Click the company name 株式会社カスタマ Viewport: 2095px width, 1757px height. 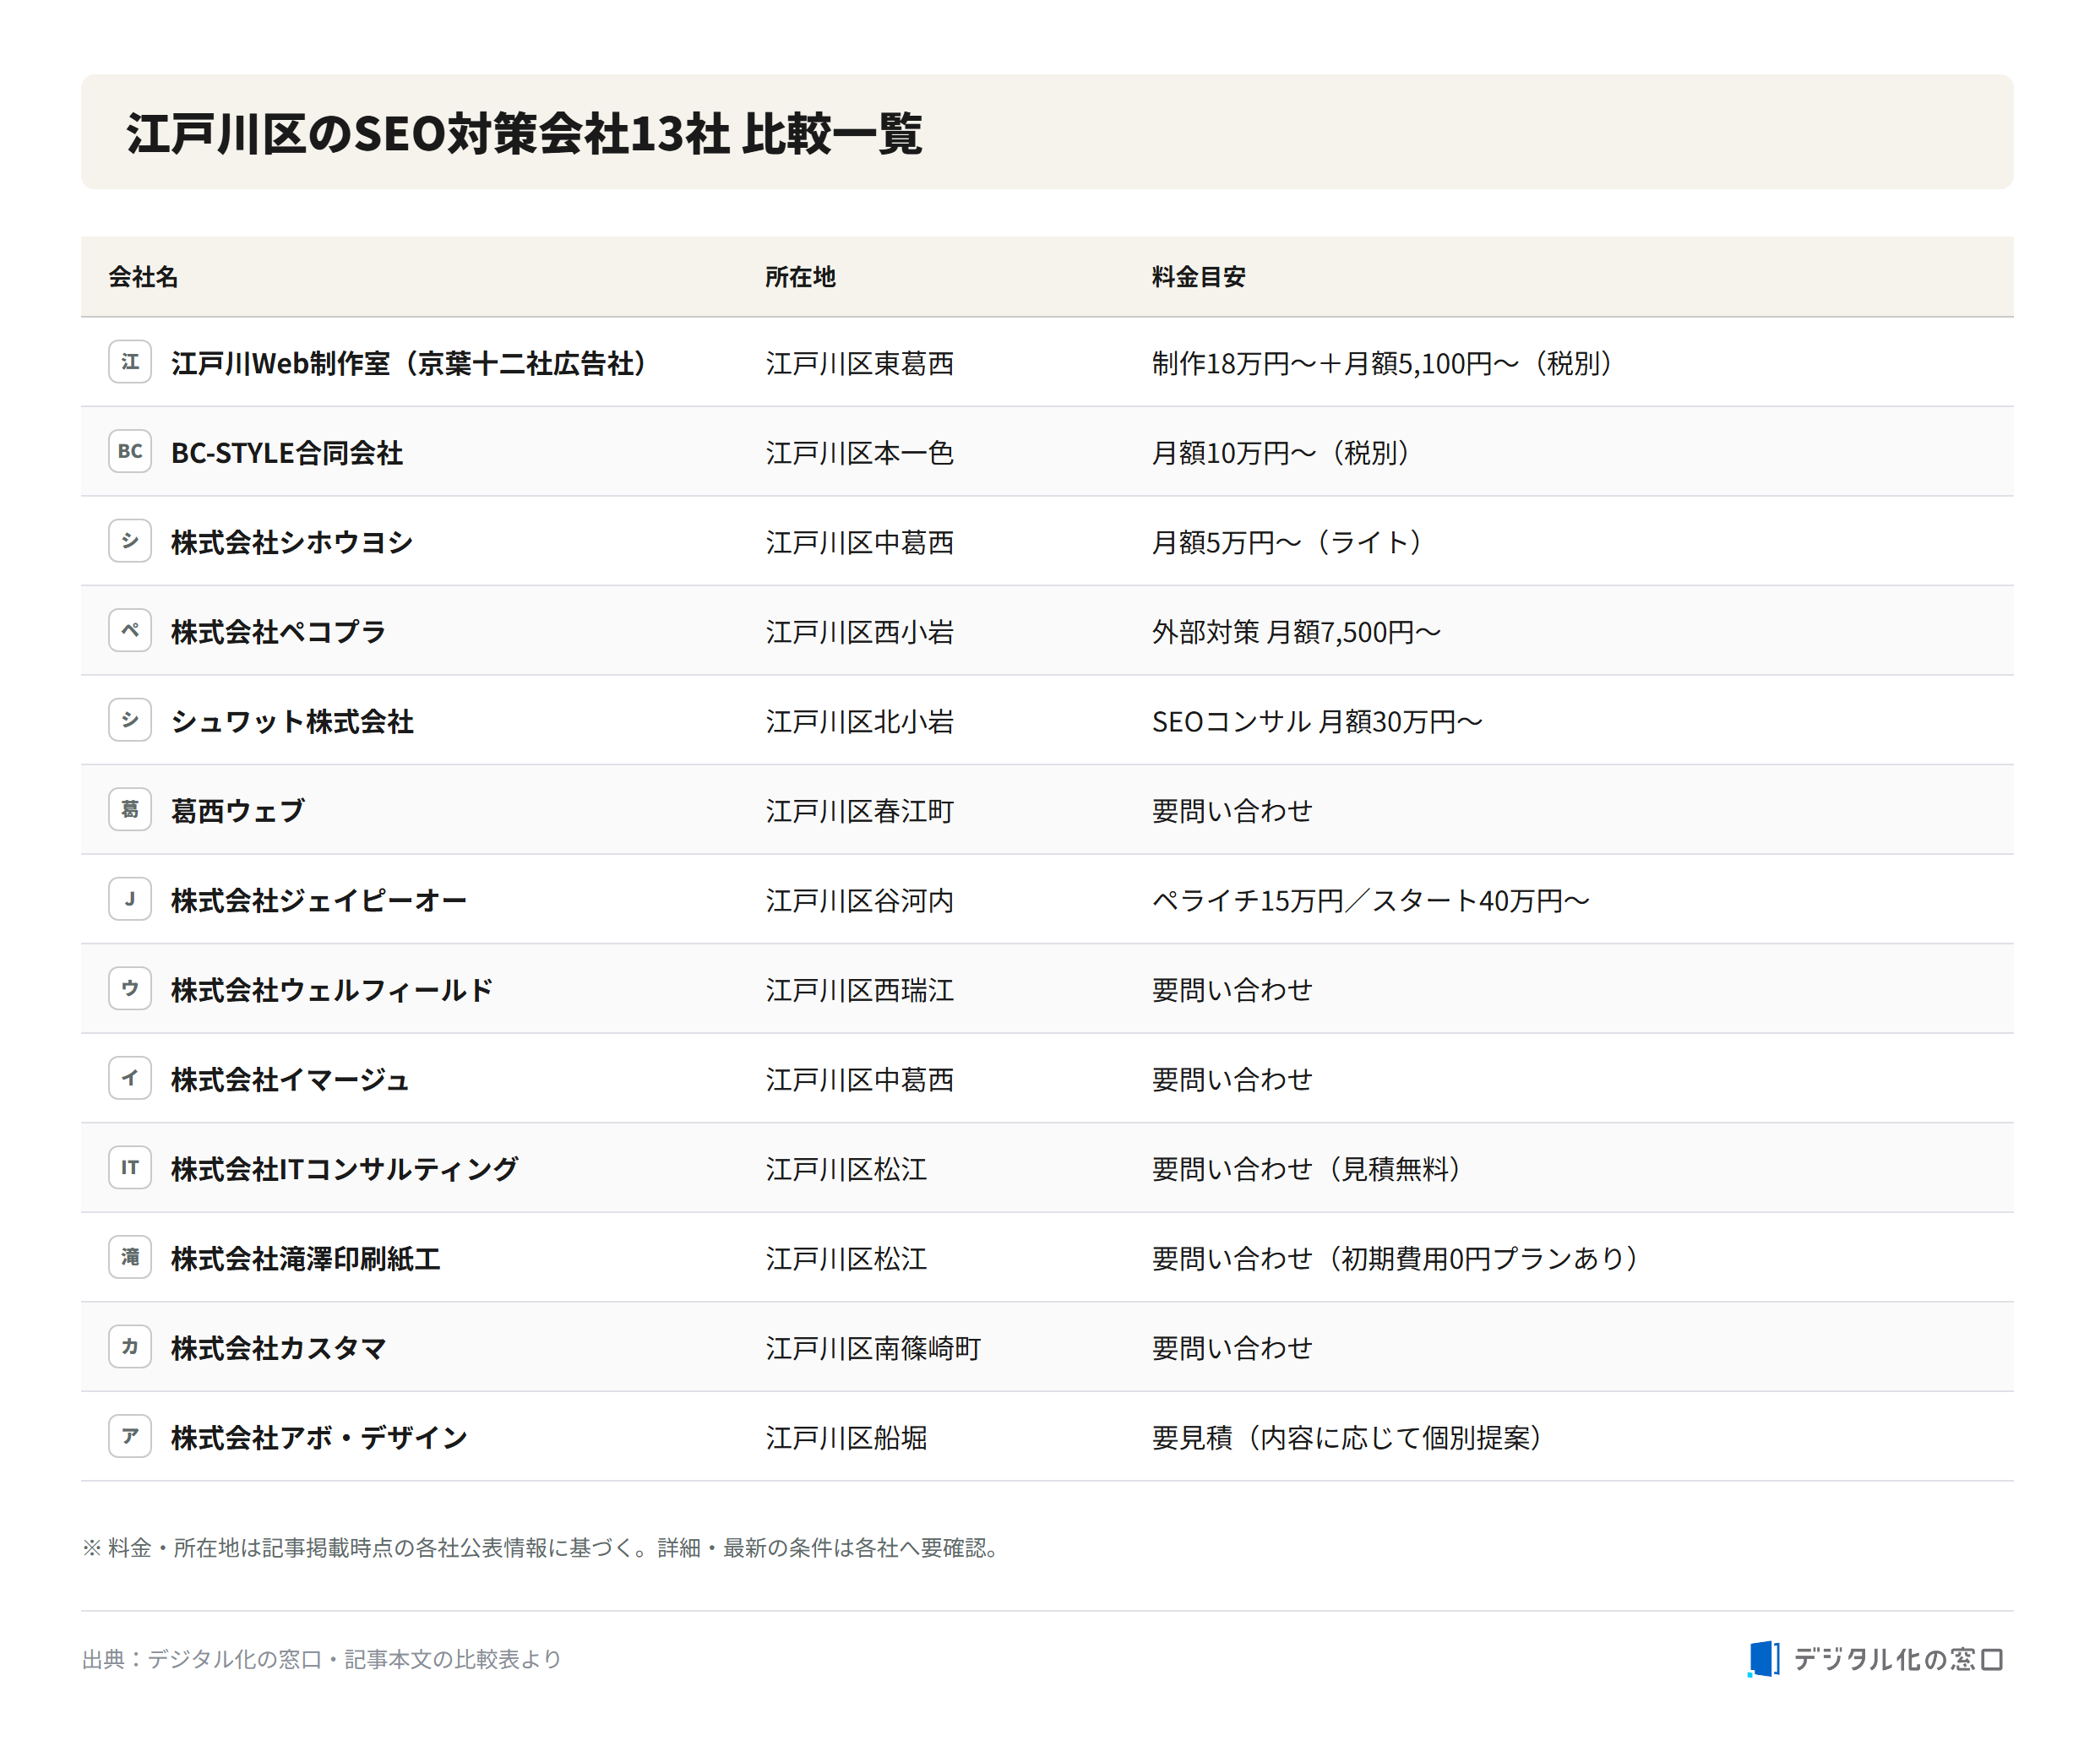(x=278, y=1349)
